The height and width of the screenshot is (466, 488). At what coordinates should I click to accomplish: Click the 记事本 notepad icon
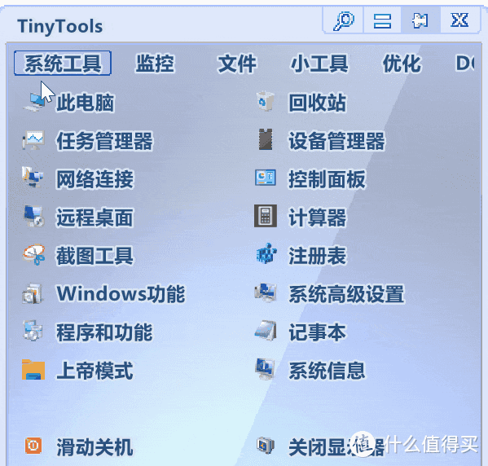coord(266,331)
